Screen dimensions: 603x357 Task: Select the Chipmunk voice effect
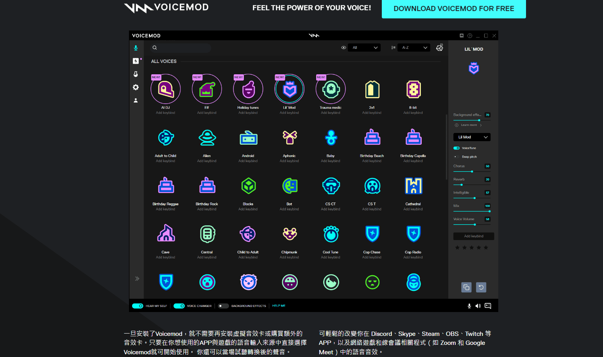tap(289, 234)
